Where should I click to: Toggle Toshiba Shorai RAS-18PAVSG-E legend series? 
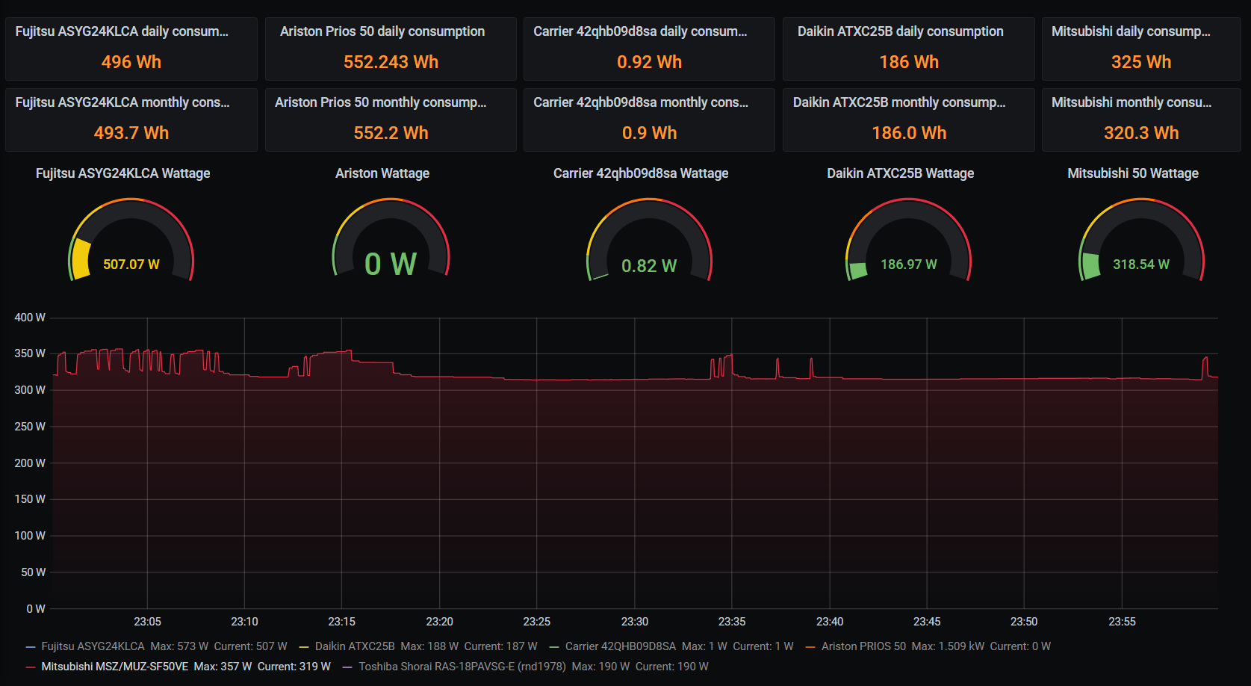[462, 667]
